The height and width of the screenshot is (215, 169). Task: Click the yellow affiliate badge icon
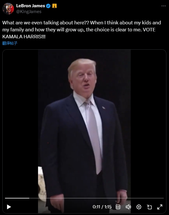54,6
